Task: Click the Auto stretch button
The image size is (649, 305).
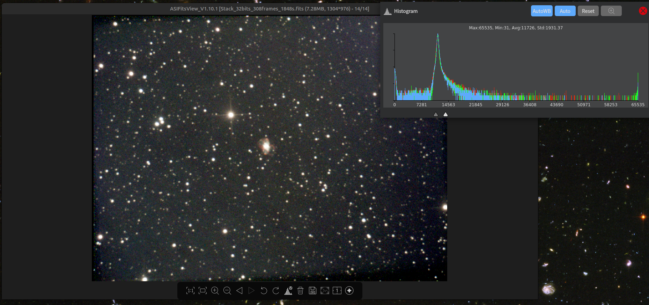Action: (x=565, y=11)
